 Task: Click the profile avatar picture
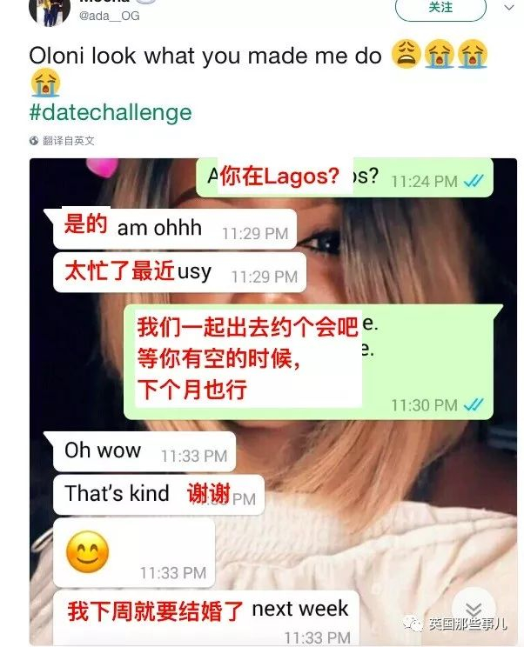click(49, 10)
